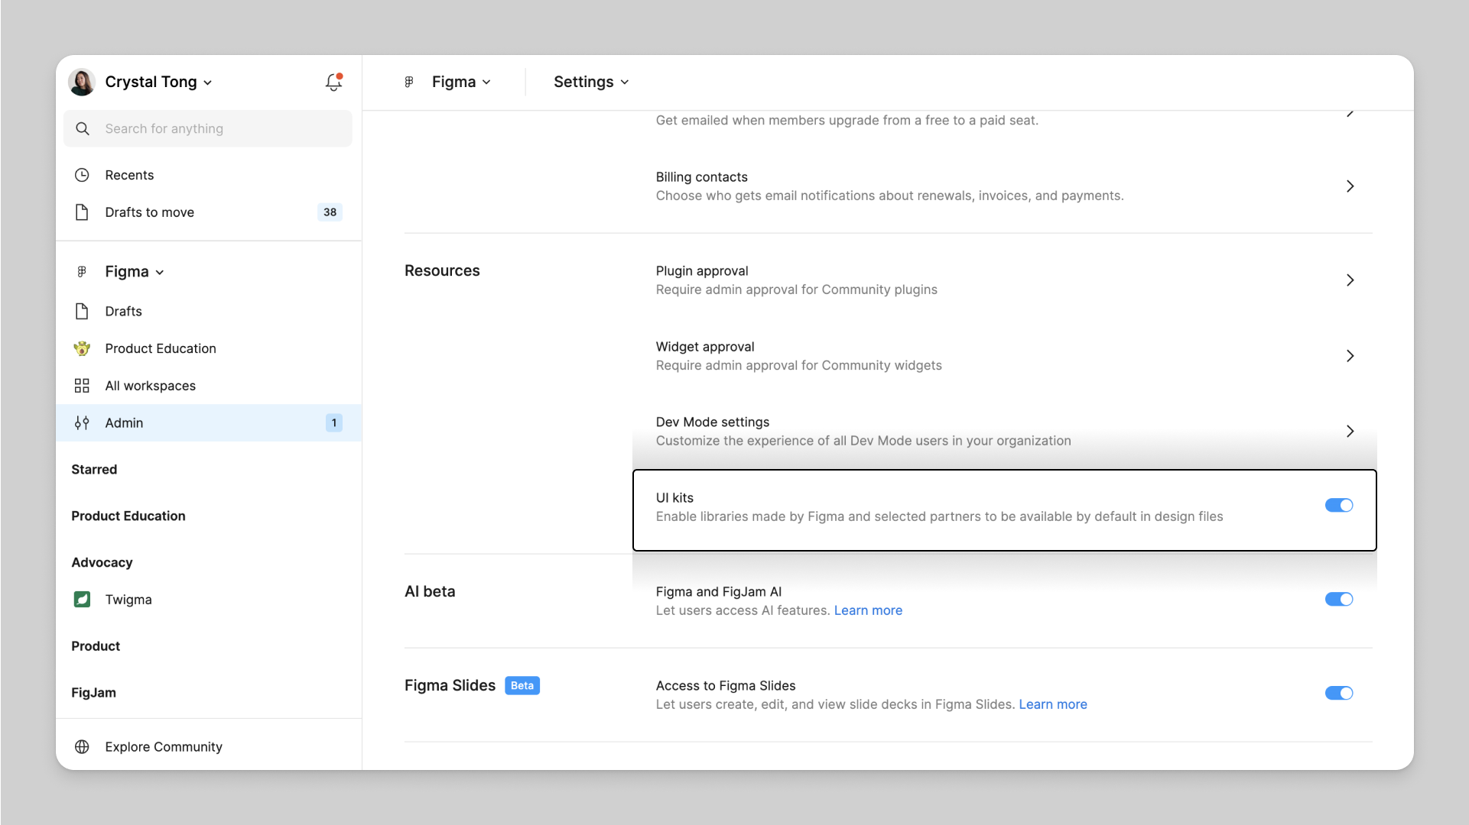This screenshot has height=825, width=1469.
Task: Toggle the UI kits switch
Action: point(1339,506)
